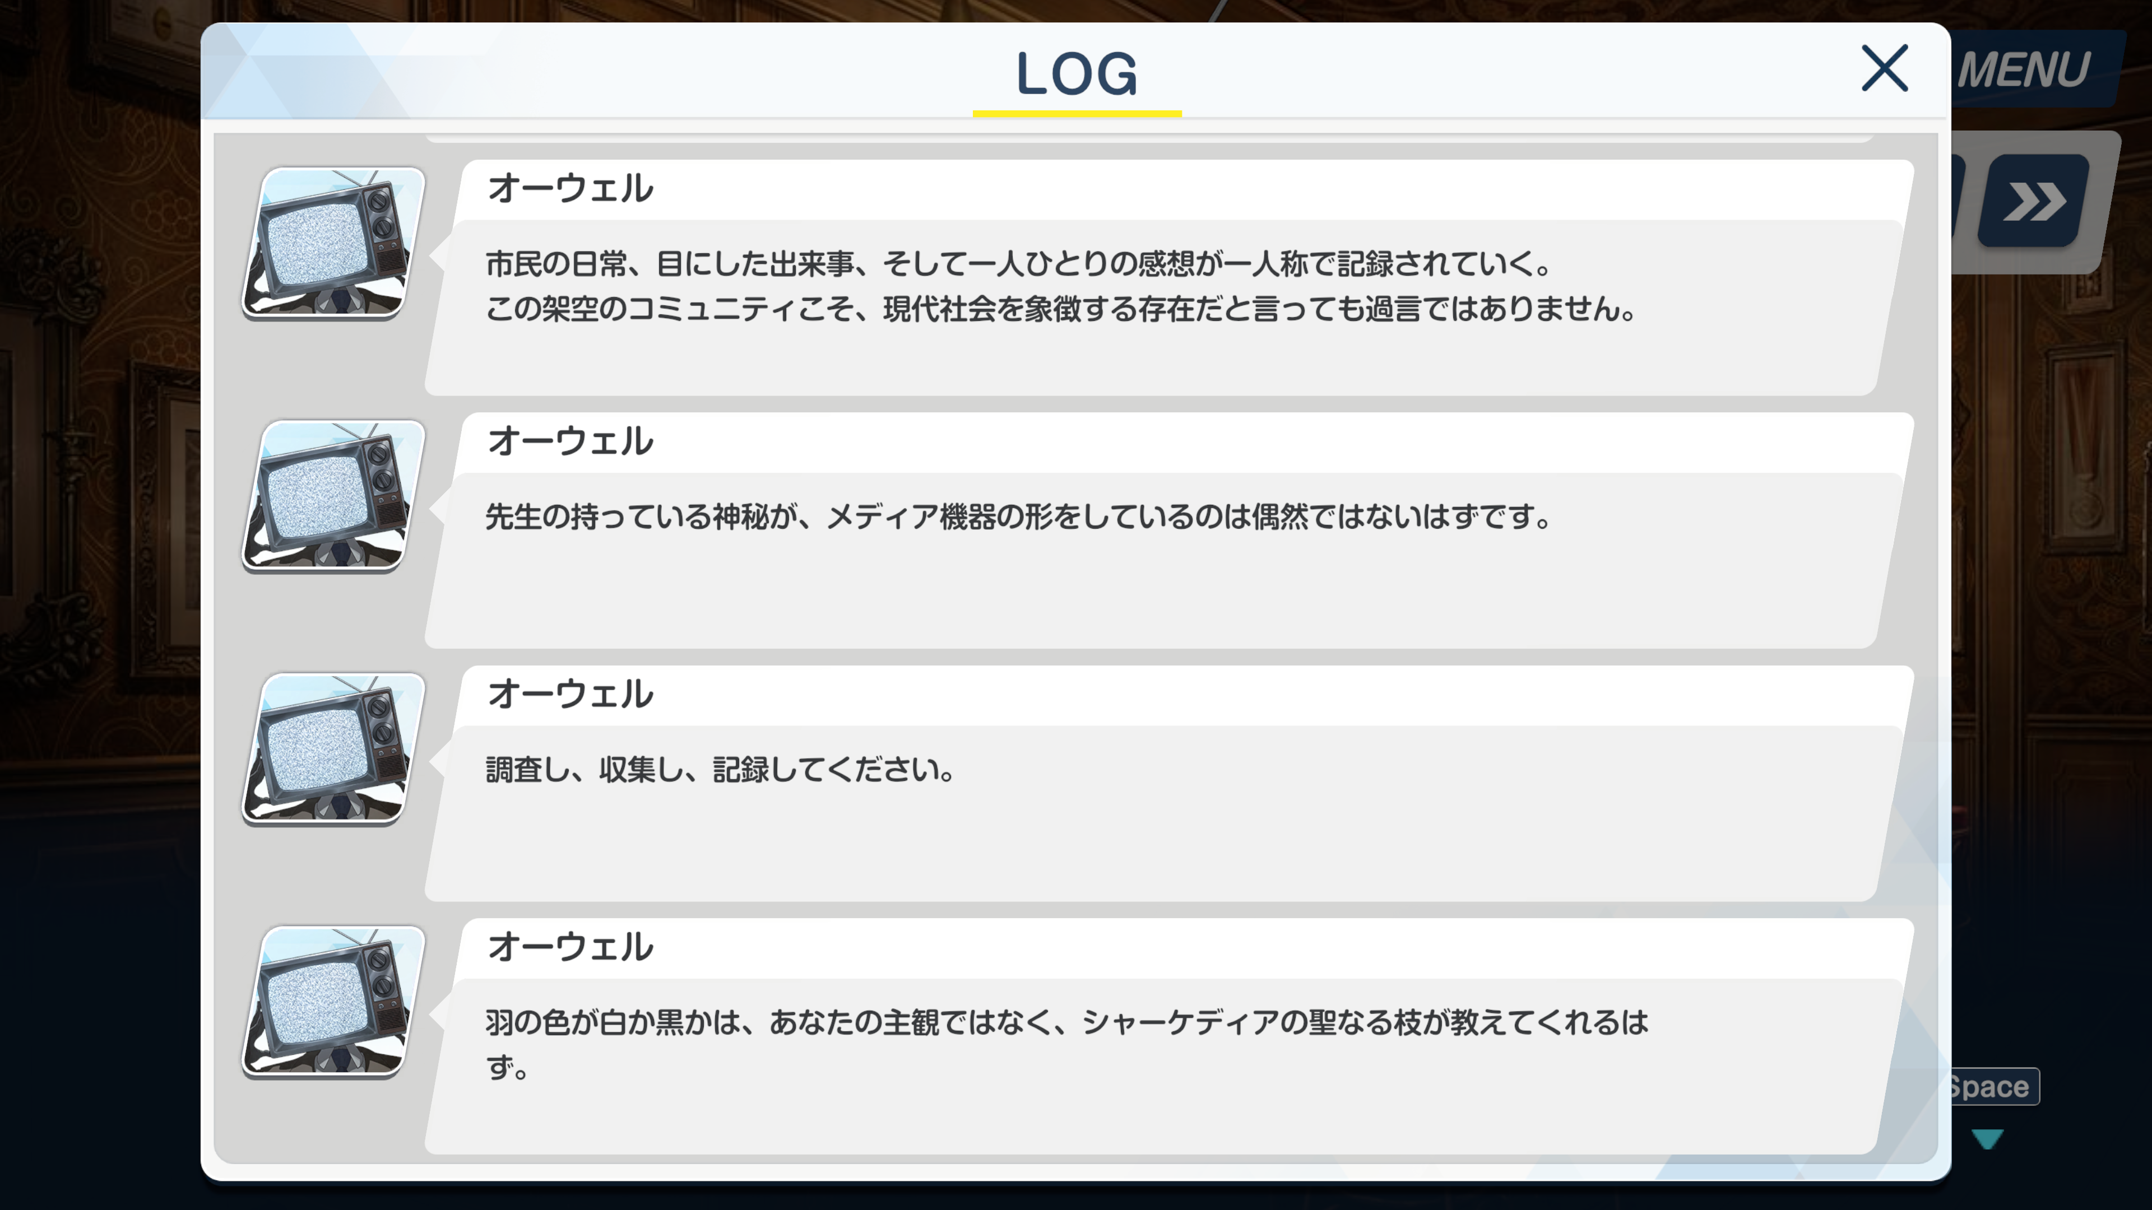Image resolution: width=2152 pixels, height=1210 pixels.
Task: Click the double-arrow skip button
Action: click(x=2034, y=201)
